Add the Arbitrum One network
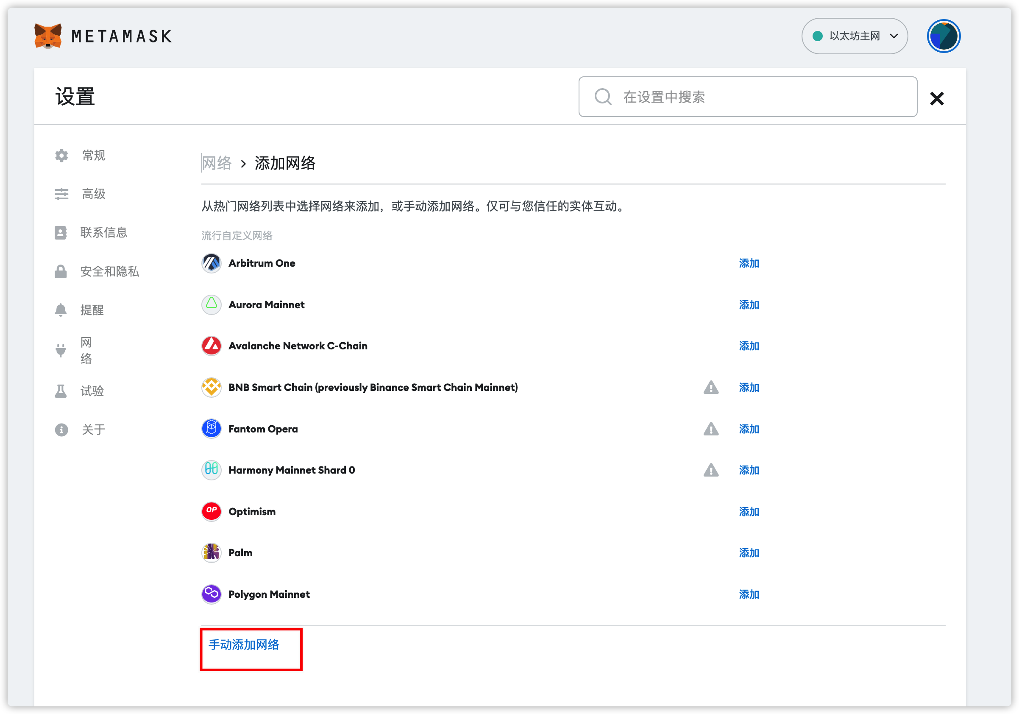Image resolution: width=1019 pixels, height=714 pixels. 749,263
